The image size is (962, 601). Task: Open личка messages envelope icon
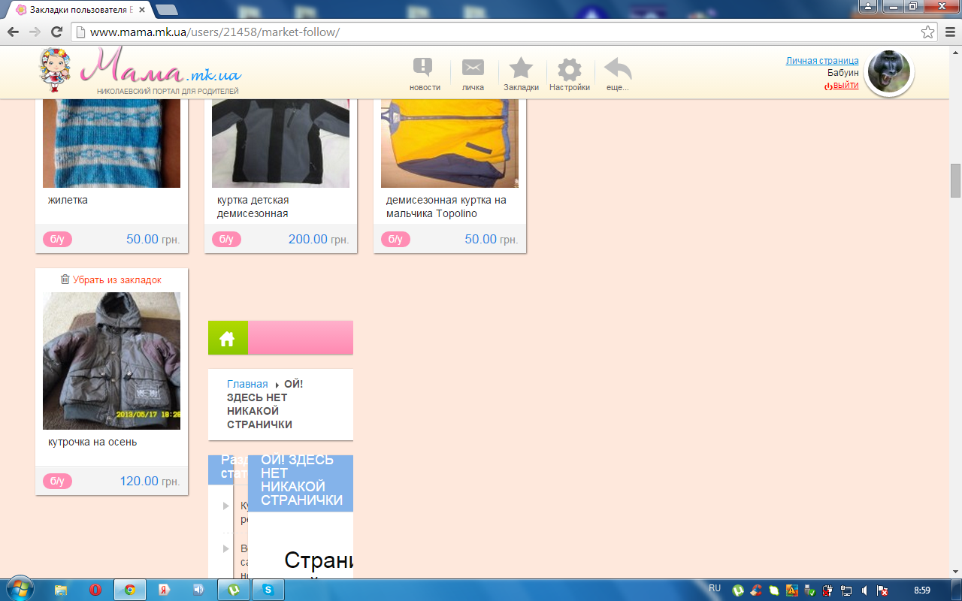coord(473,69)
